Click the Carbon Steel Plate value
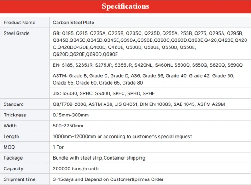 (74, 23)
